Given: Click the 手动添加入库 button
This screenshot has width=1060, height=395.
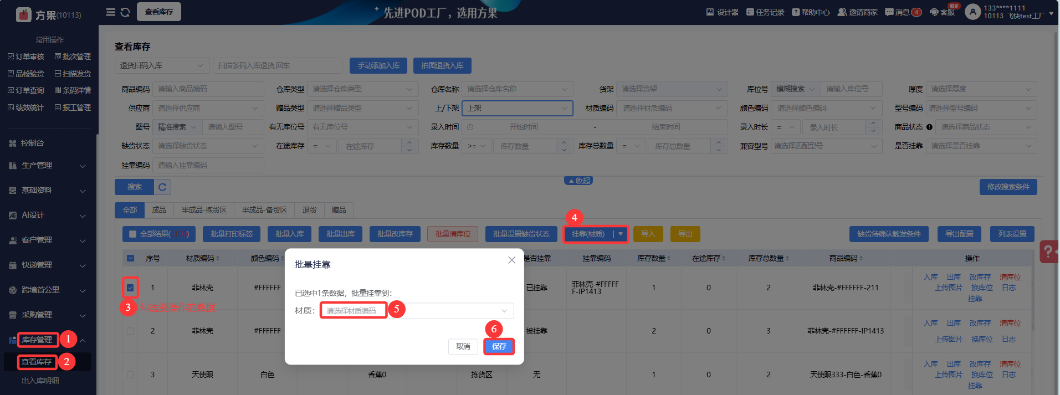Looking at the screenshot, I should tap(378, 65).
